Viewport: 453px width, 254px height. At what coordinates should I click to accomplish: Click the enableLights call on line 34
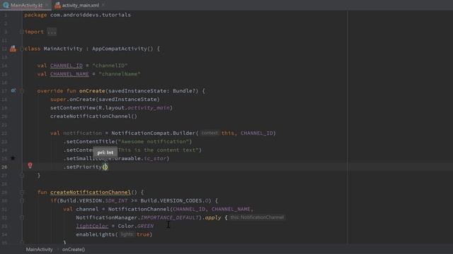pos(96,234)
